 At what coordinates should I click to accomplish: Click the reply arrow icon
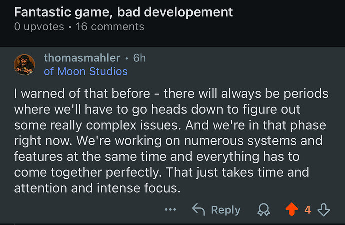[x=199, y=210]
